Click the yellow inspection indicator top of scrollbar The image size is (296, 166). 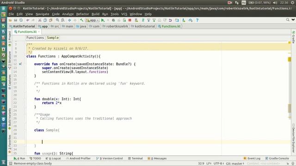click(x=290, y=43)
